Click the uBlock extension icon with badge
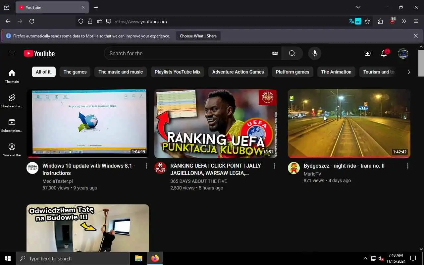Viewport: 424px width, 265px height. click(x=393, y=21)
